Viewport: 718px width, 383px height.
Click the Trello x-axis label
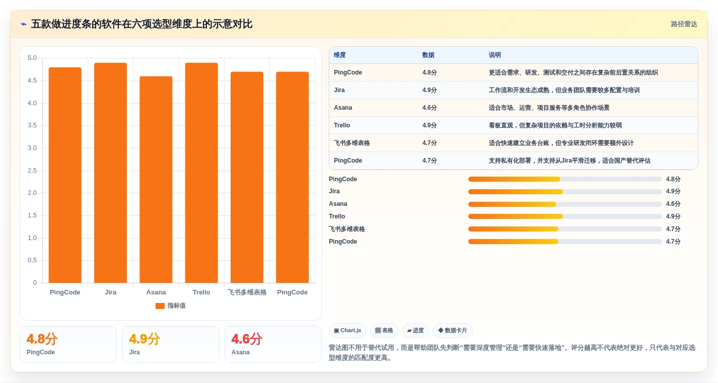(201, 292)
